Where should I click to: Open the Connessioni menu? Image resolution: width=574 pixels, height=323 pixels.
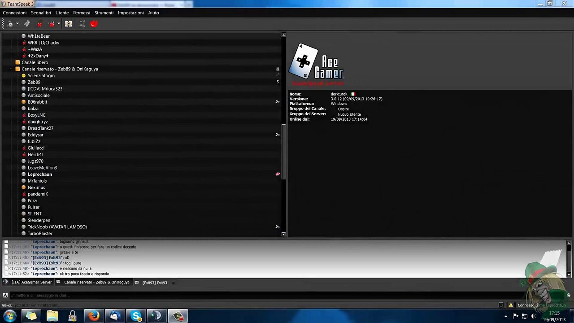(x=15, y=13)
